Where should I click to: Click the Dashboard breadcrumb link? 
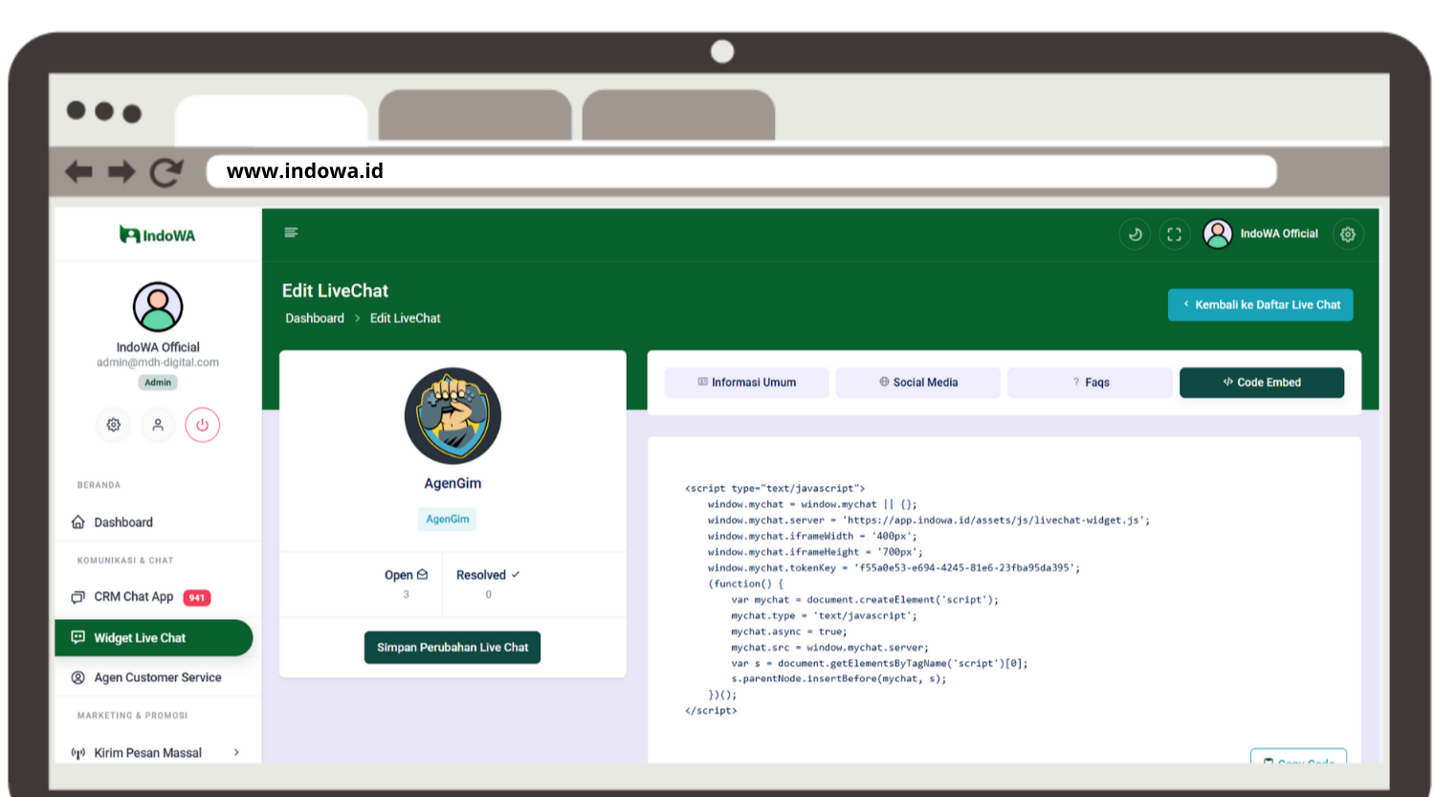coord(315,319)
